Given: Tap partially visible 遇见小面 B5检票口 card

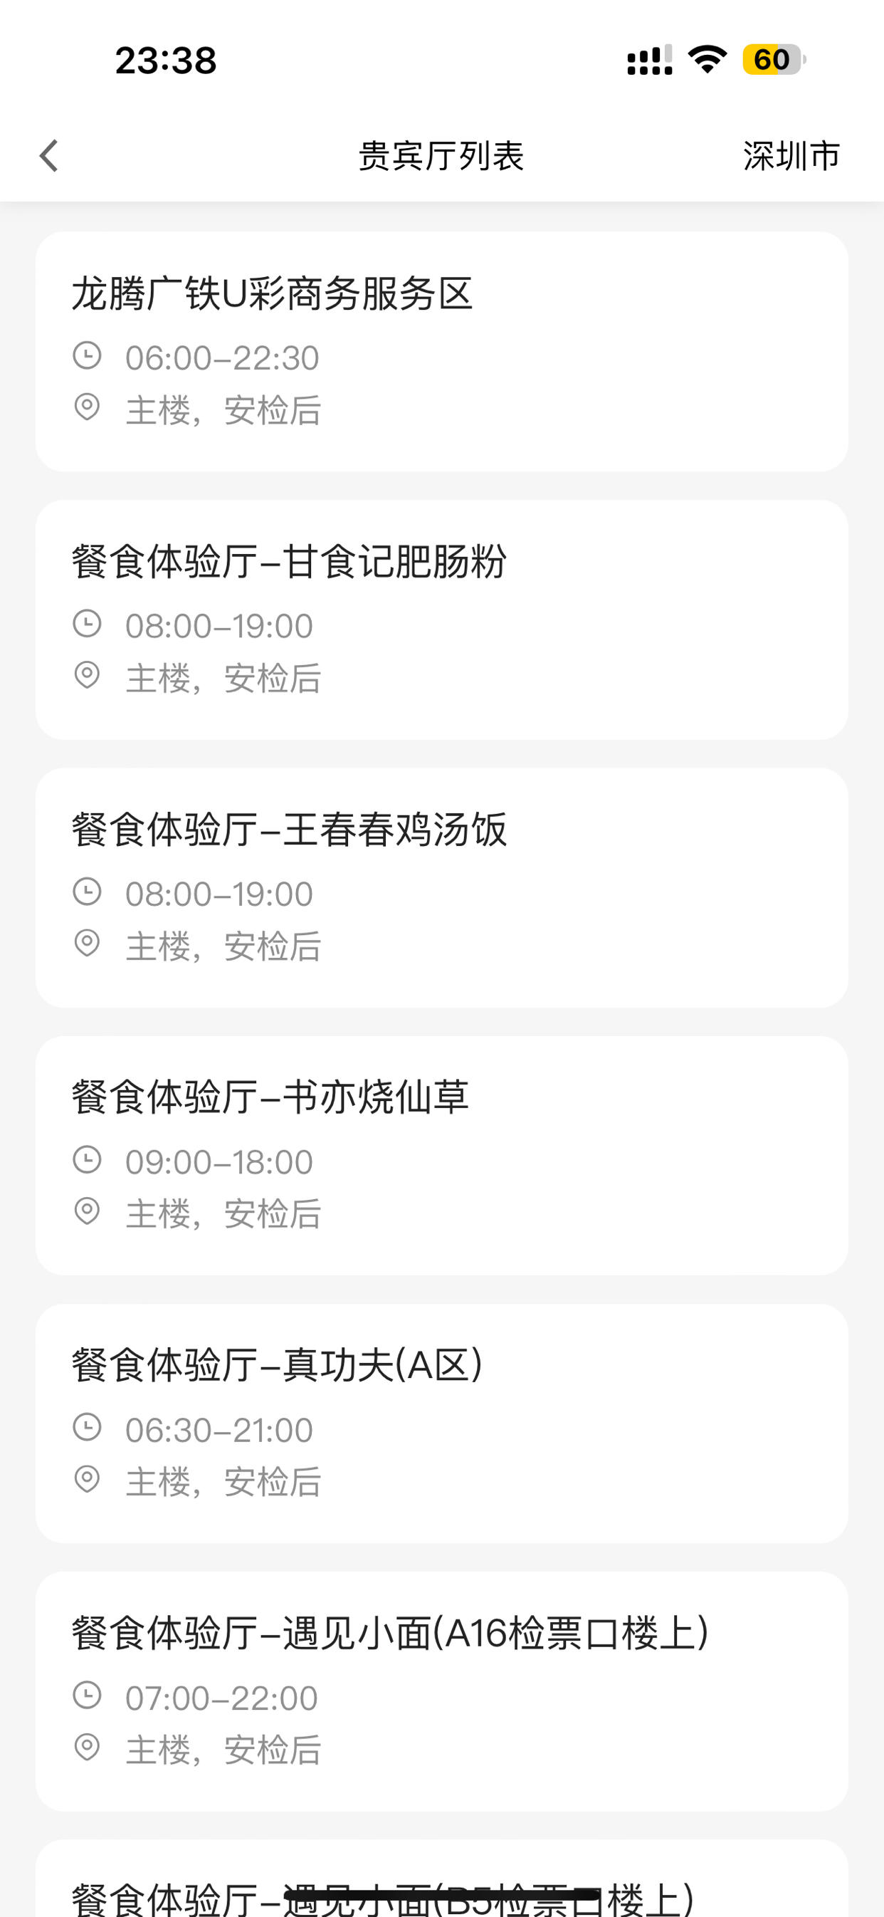Looking at the screenshot, I should (442, 1879).
